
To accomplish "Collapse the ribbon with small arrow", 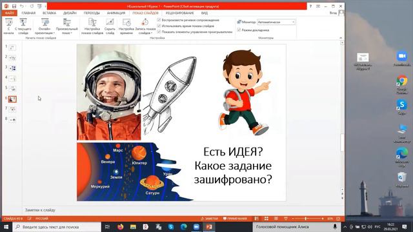I will (x=341, y=38).
